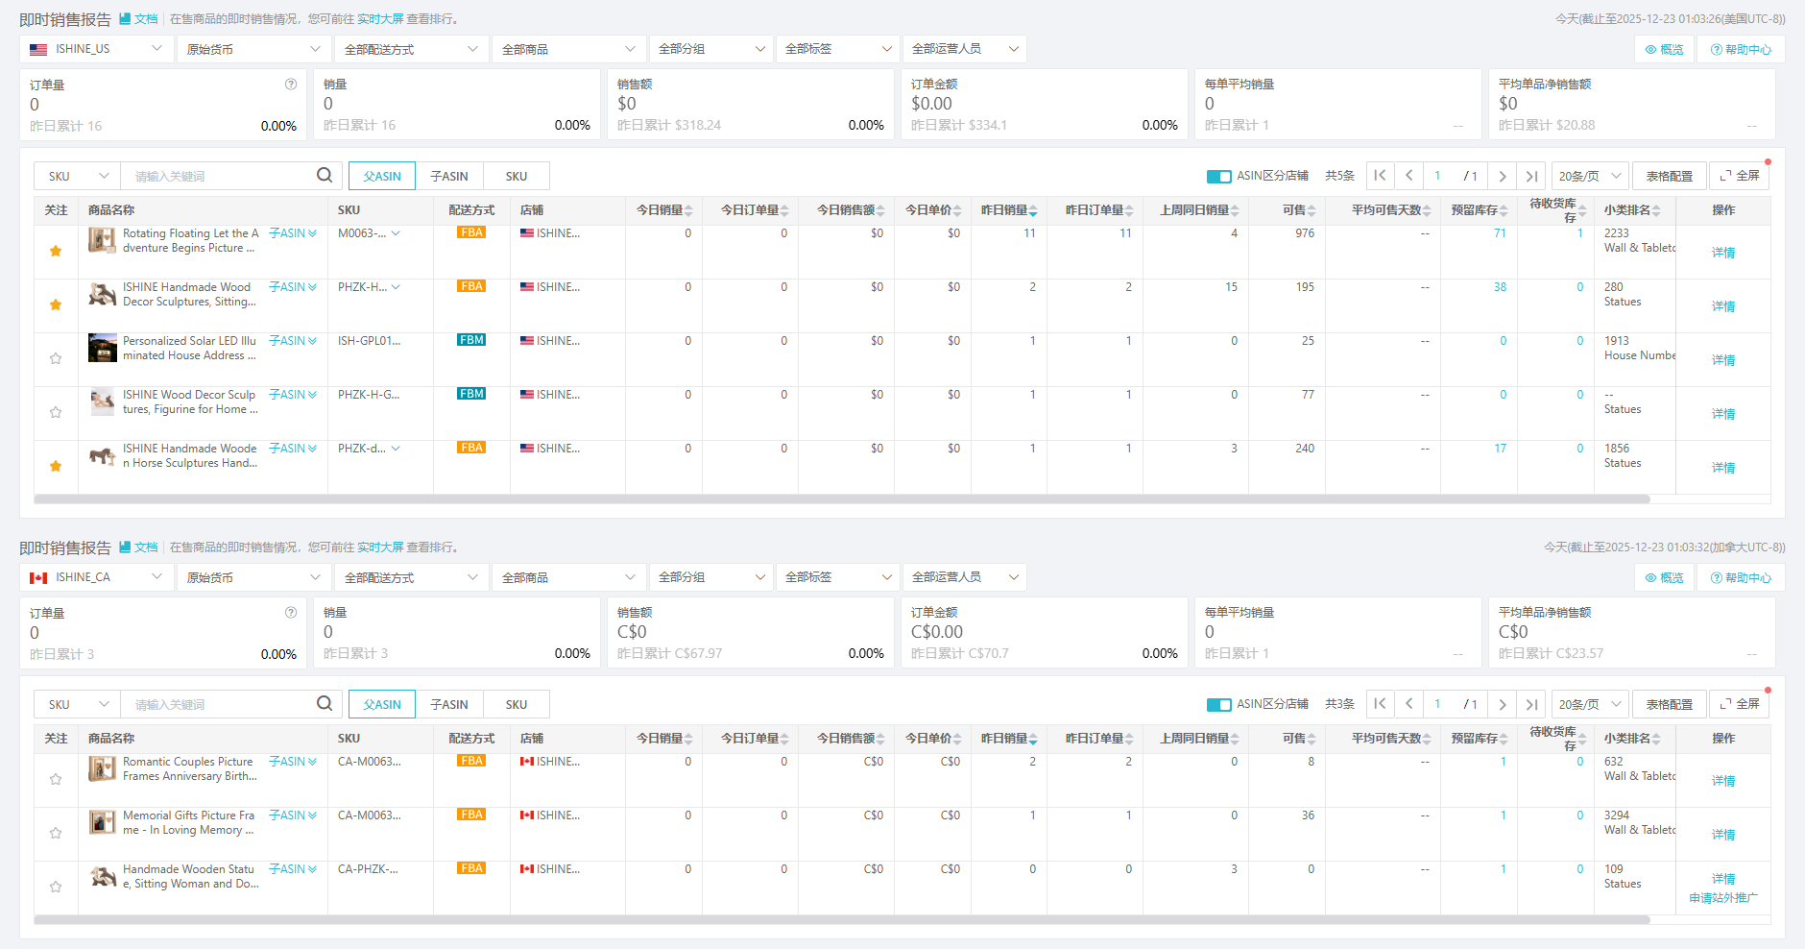Focus keyword search field in CA table
Screen dimensions: 1805x949
point(221,704)
